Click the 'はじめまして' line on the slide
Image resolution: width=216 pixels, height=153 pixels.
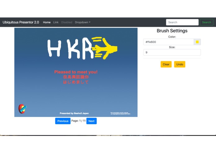(x=76, y=82)
